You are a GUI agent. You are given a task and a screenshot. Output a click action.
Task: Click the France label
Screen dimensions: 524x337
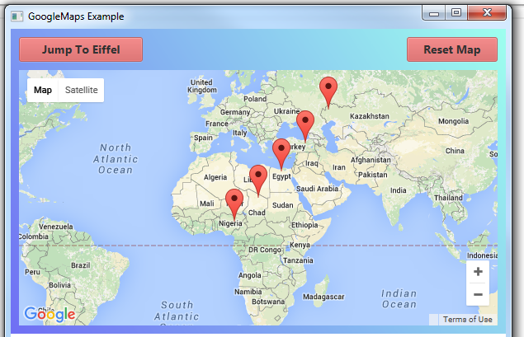click(217, 124)
